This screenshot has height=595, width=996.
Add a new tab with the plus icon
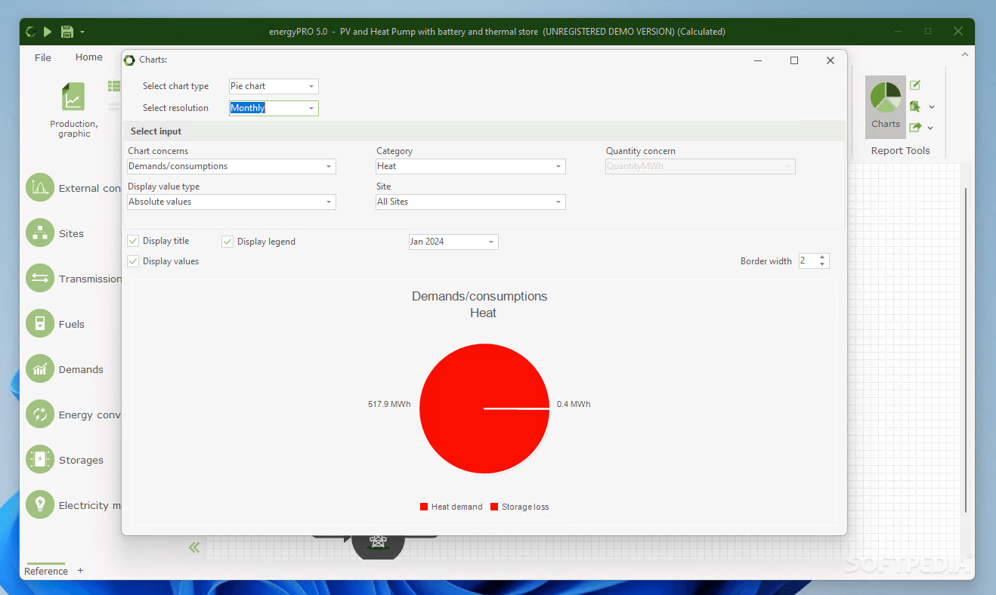(80, 571)
